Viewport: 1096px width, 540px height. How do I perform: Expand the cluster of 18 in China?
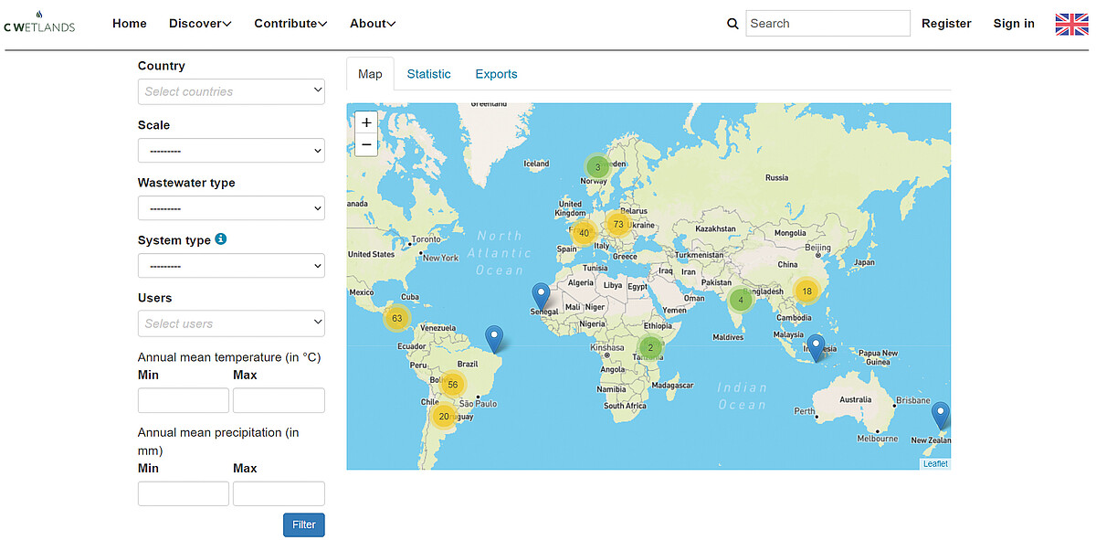point(806,291)
